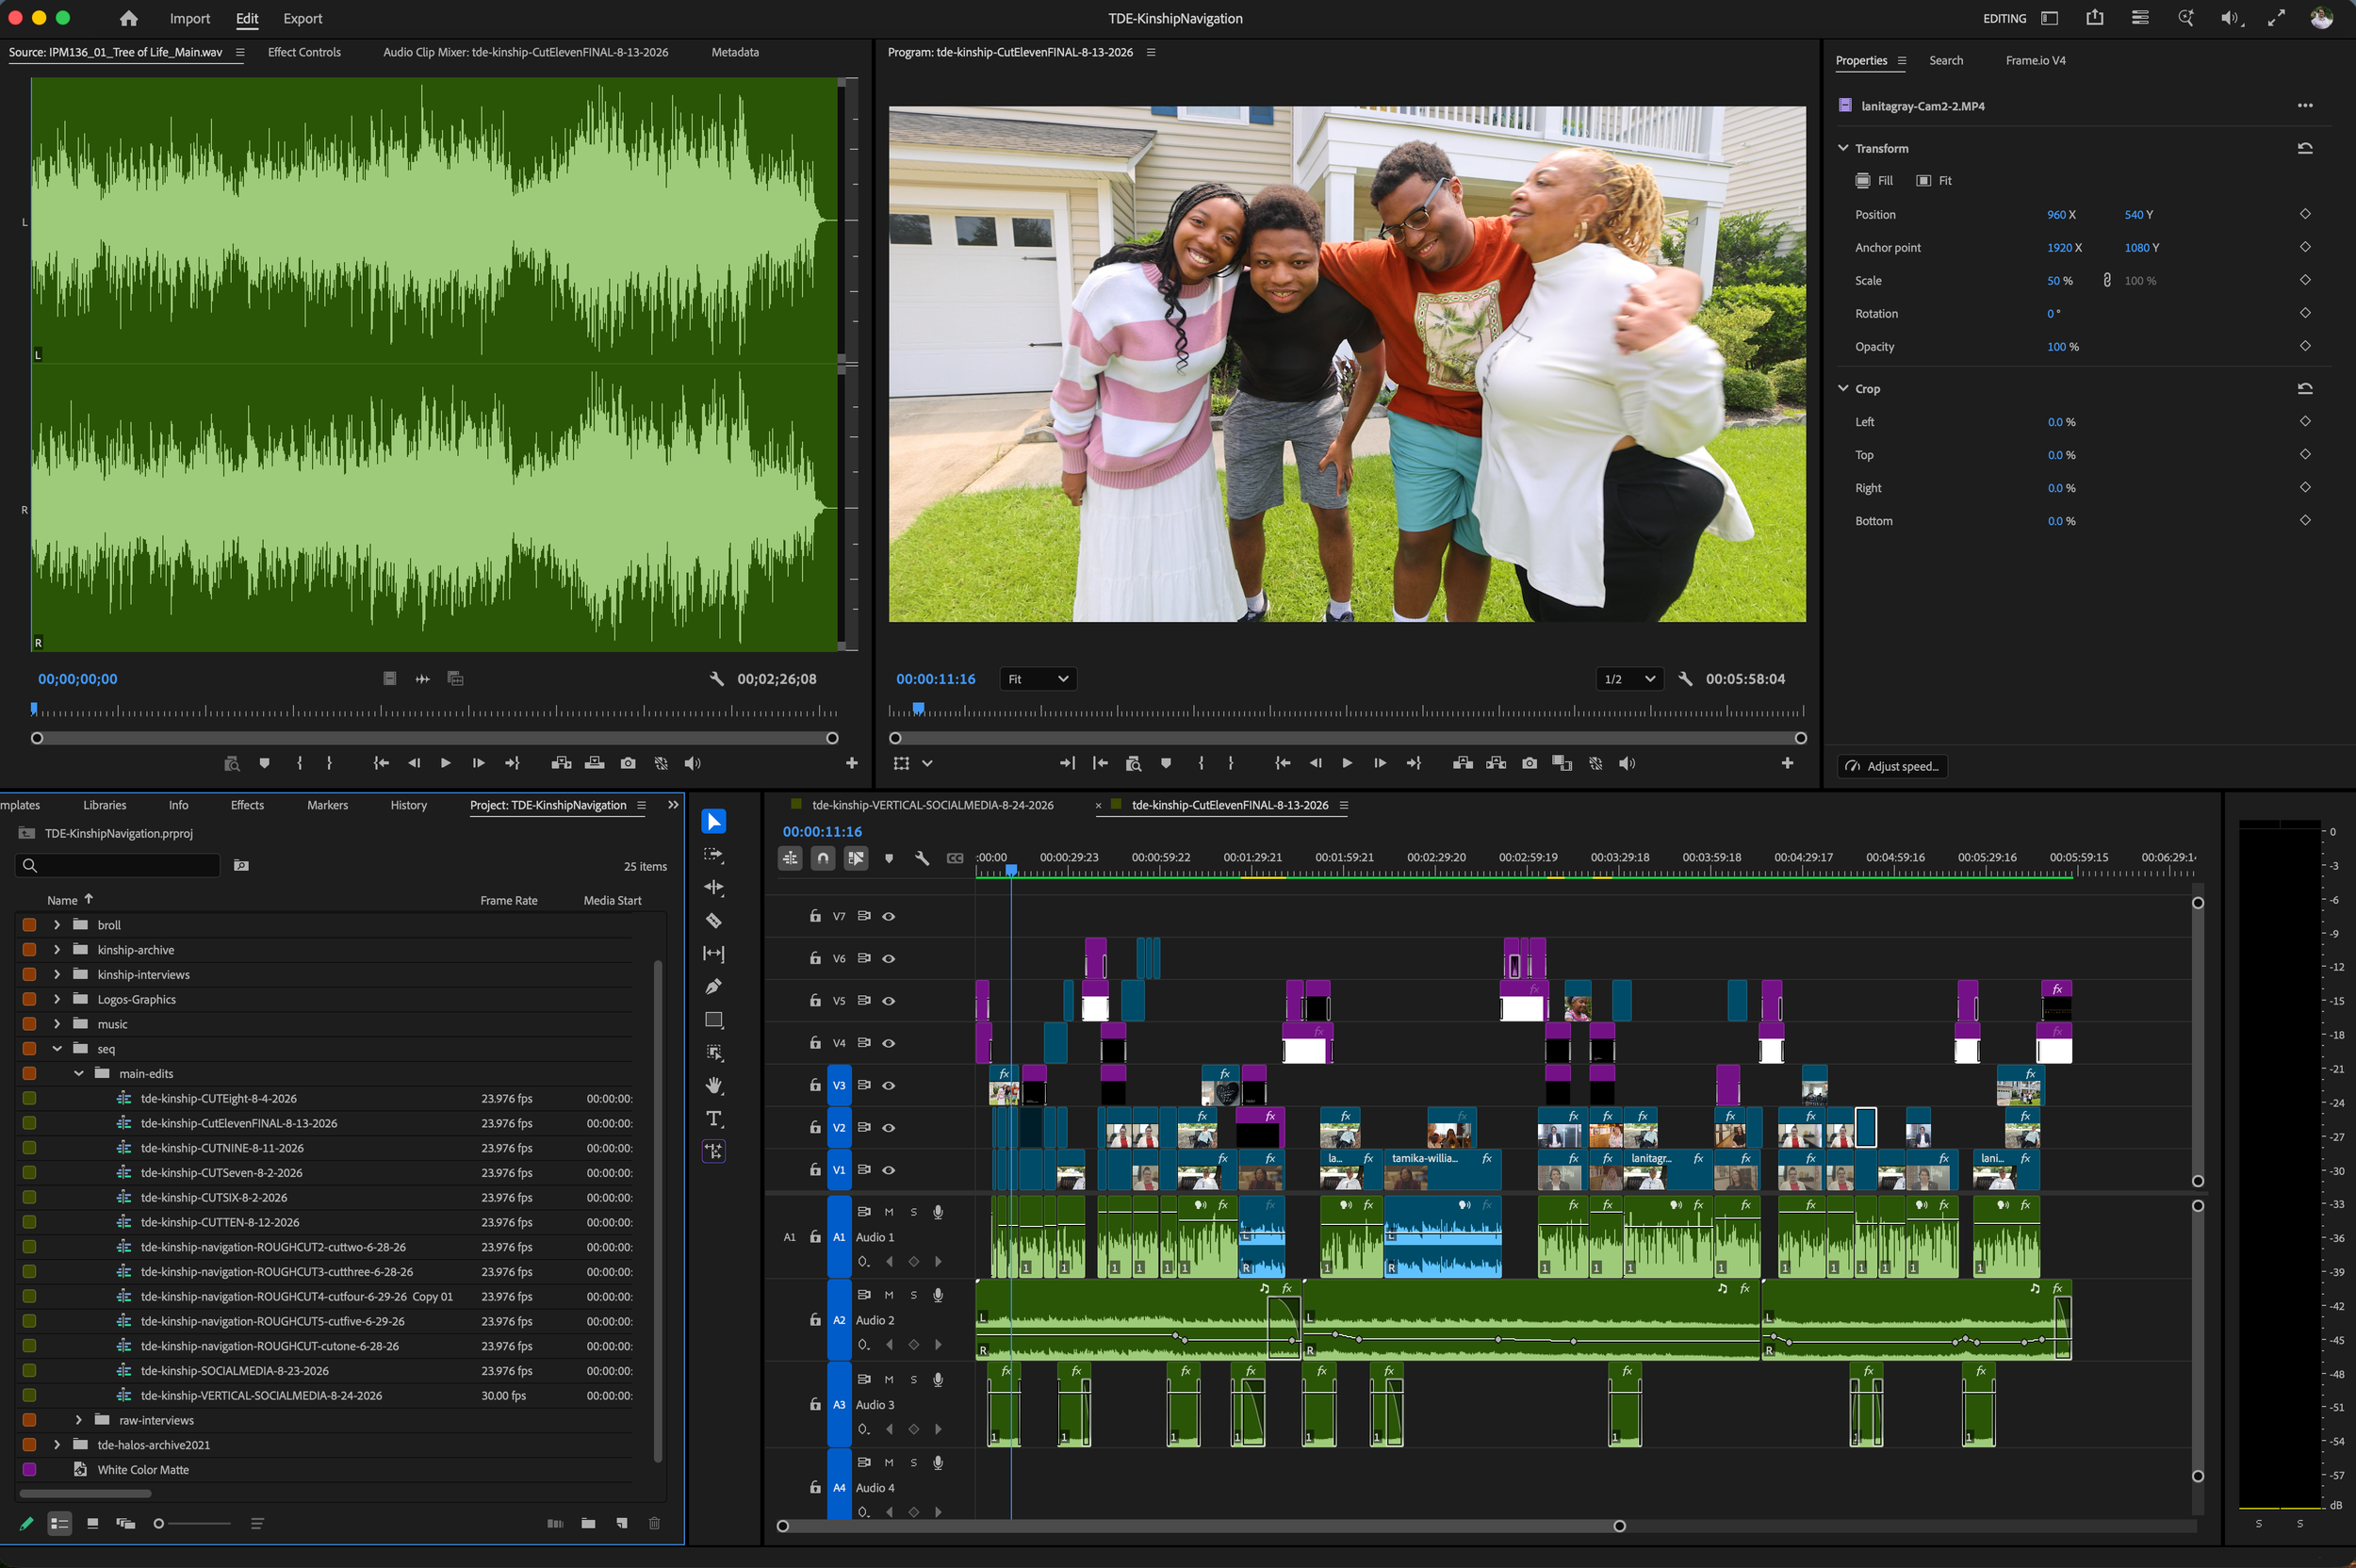This screenshot has height=1568, width=2356.
Task: Collapse the seq bin
Action: [x=57, y=1049]
